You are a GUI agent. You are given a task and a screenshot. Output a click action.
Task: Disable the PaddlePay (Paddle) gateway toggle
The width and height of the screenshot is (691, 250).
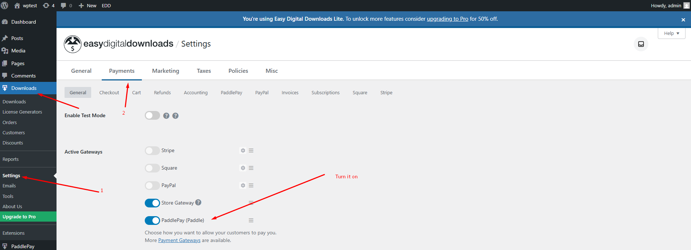(152, 221)
